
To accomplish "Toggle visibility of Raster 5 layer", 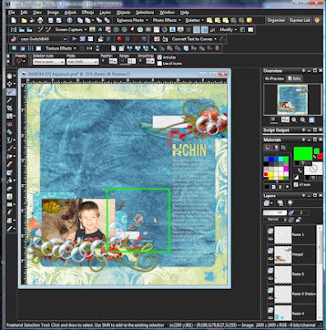I will pos(271,279).
